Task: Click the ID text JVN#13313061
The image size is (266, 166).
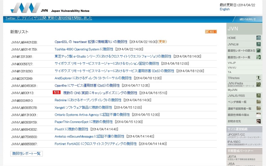Action: click(22, 57)
